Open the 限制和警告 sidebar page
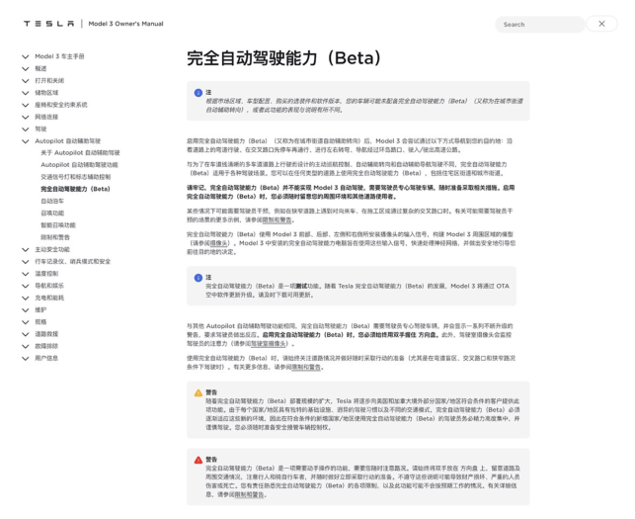Screen dimensions: 635x519 pos(55,237)
